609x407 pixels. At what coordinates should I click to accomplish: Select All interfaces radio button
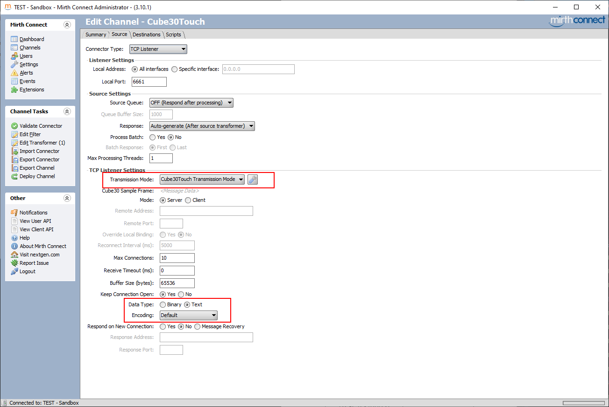click(135, 69)
